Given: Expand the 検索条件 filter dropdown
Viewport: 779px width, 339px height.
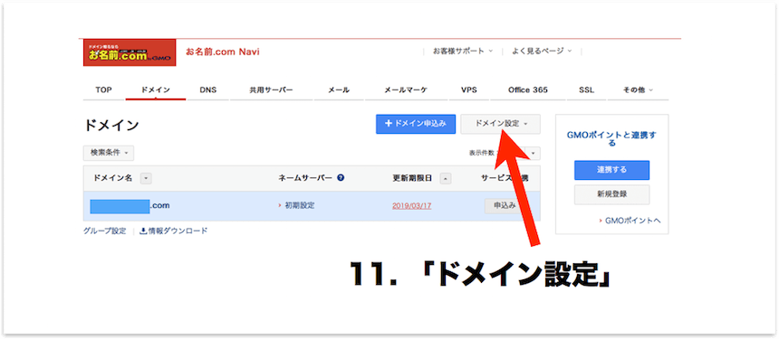Looking at the screenshot, I should coord(109,153).
